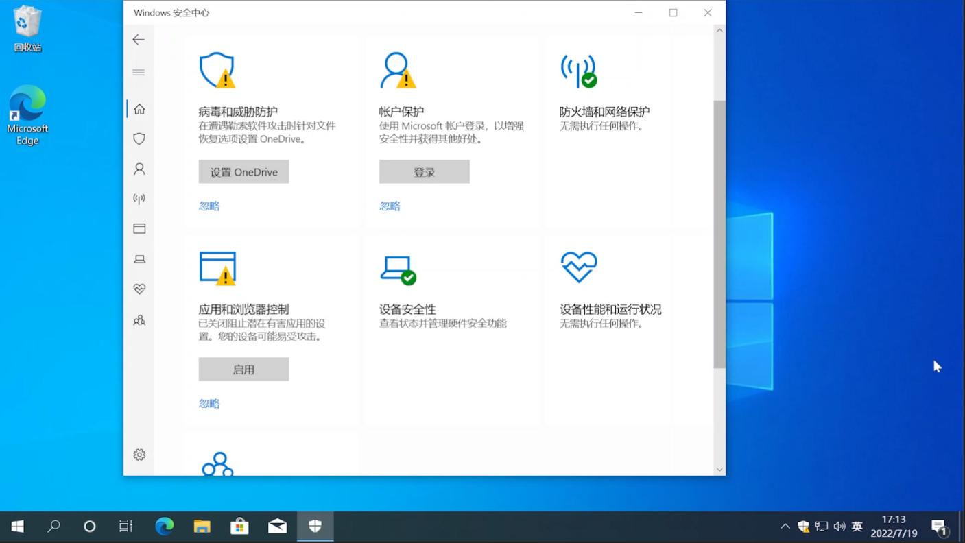965x543 pixels.
Task: Open Device security laptop icon in sidebar
Action: coord(139,258)
